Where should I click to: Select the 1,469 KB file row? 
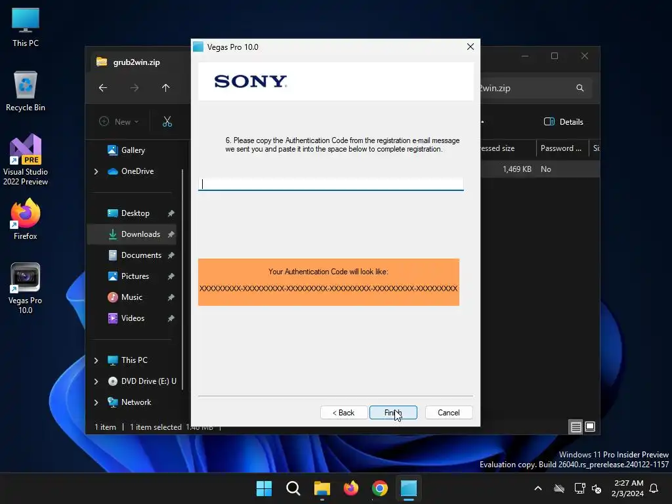[540, 169]
